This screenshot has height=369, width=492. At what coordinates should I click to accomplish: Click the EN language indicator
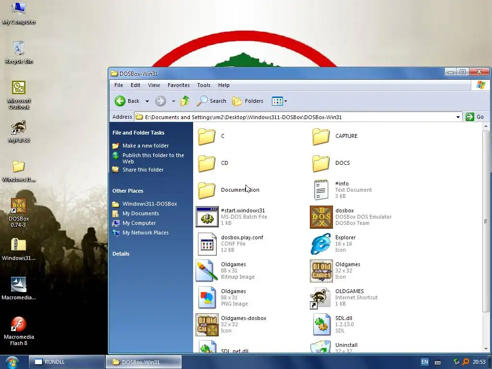coord(424,362)
